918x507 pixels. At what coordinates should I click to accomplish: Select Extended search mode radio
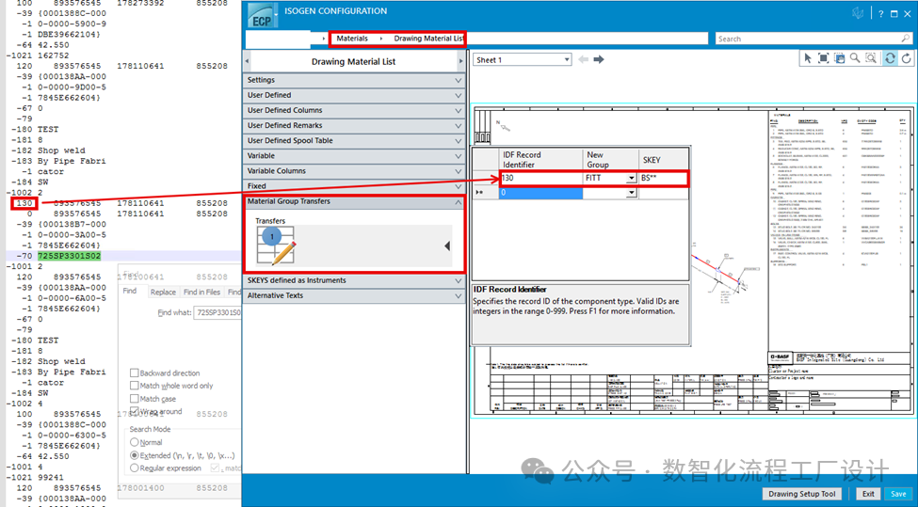point(134,455)
